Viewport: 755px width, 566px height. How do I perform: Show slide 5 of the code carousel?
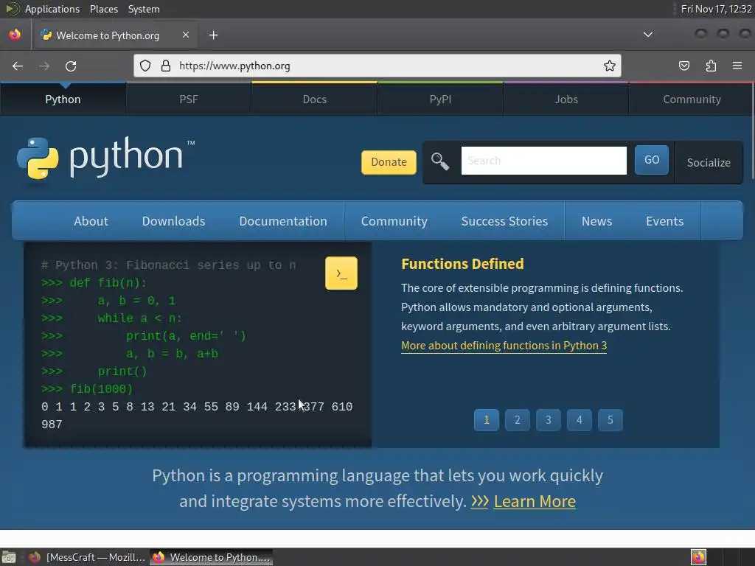[610, 419]
